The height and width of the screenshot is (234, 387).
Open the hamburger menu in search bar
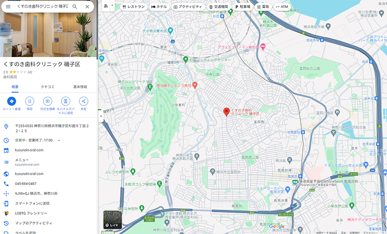(x=8, y=7)
